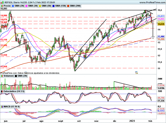The image size is (166, 123).
Task: Click the yellow 14,535 current price tag
Action: [x=161, y=24]
